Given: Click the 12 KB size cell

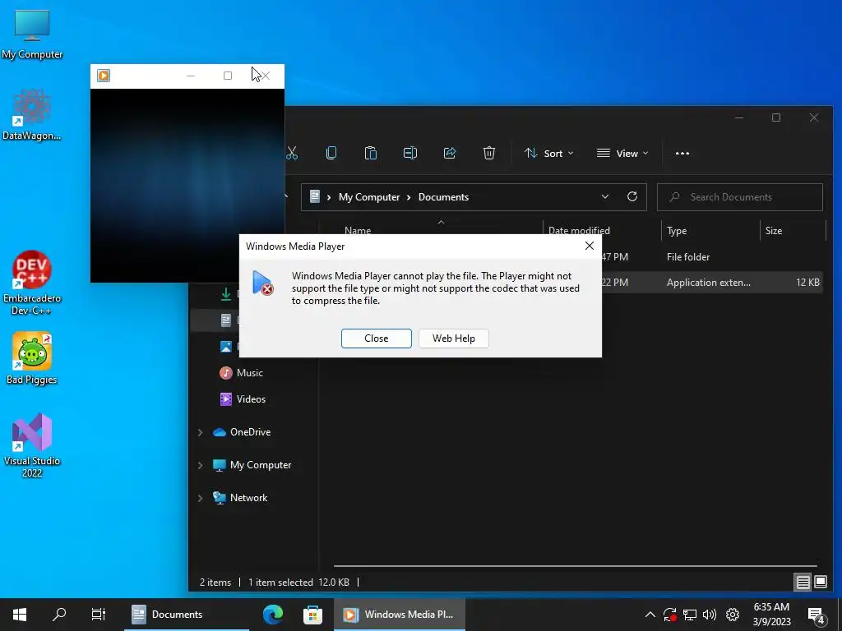Looking at the screenshot, I should pos(807,283).
